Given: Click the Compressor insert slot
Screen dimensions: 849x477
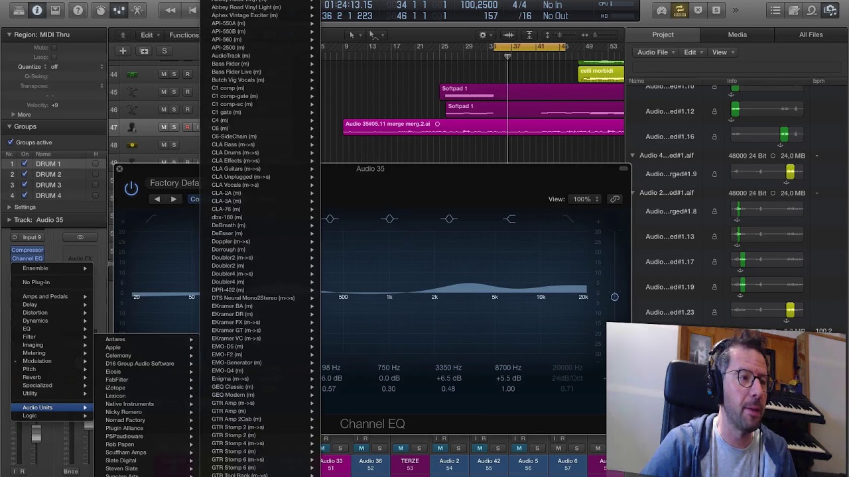Looking at the screenshot, I should pos(27,250).
